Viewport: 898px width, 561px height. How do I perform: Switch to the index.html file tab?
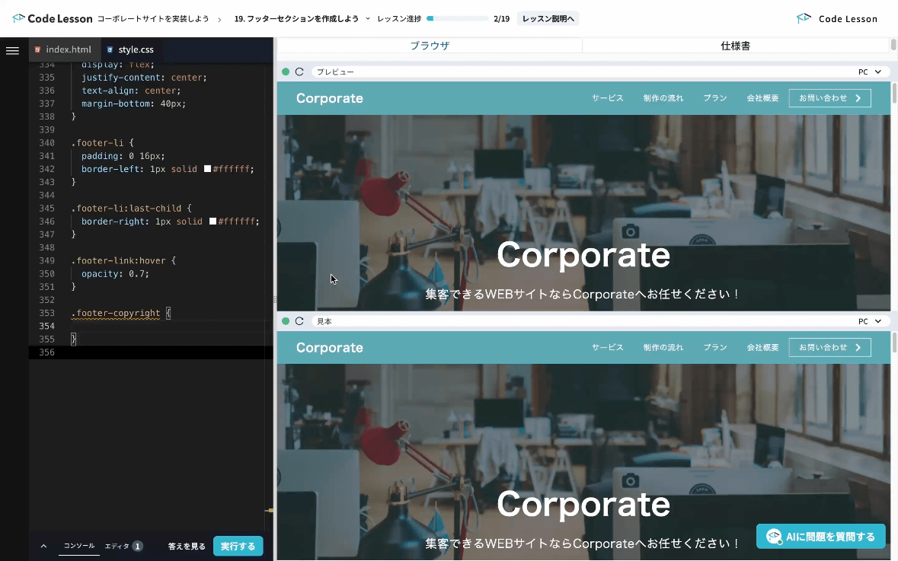(62, 49)
